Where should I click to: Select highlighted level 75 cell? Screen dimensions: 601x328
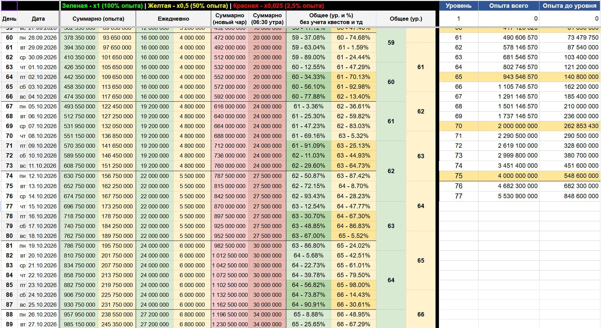click(x=459, y=176)
